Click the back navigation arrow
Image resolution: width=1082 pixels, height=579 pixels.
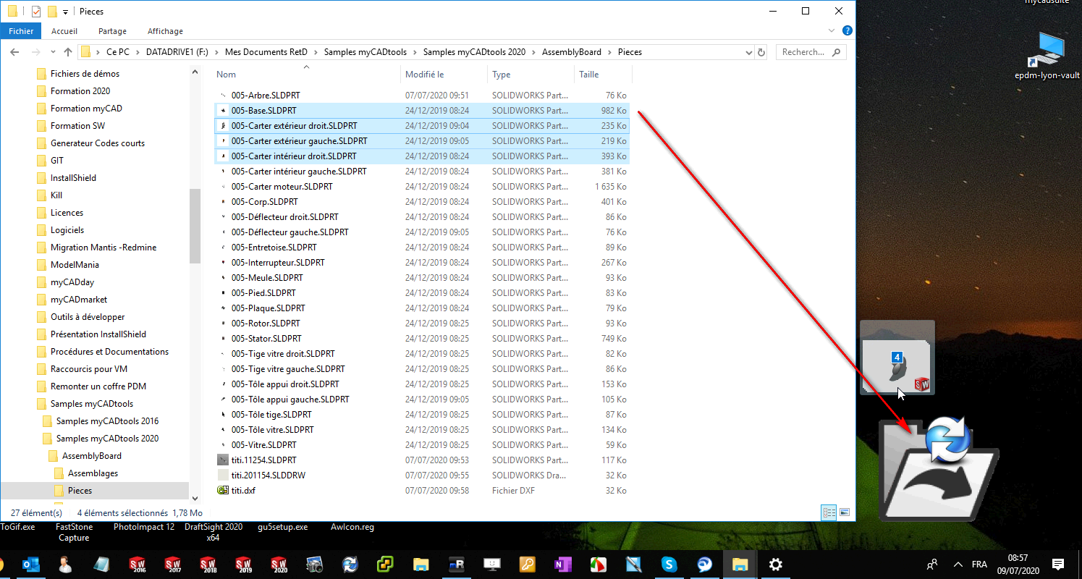[x=15, y=52]
